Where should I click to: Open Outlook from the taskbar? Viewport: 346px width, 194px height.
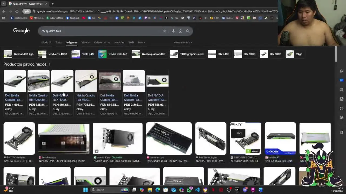pos(174,190)
